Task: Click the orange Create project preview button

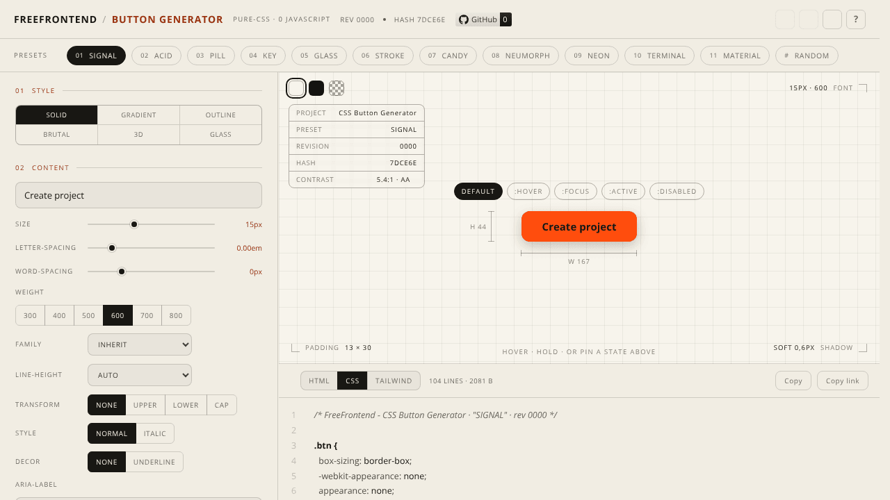Action: coord(579,226)
